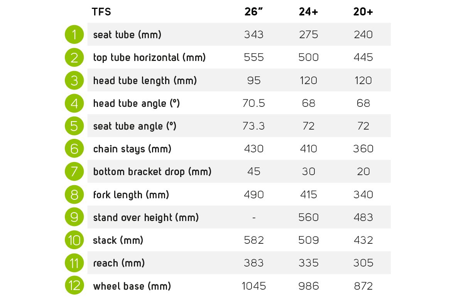The image size is (456, 297).
Task: Click the wheel base value 1045
Action: coord(253,286)
